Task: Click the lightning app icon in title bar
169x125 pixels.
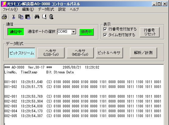Action: (4, 4)
